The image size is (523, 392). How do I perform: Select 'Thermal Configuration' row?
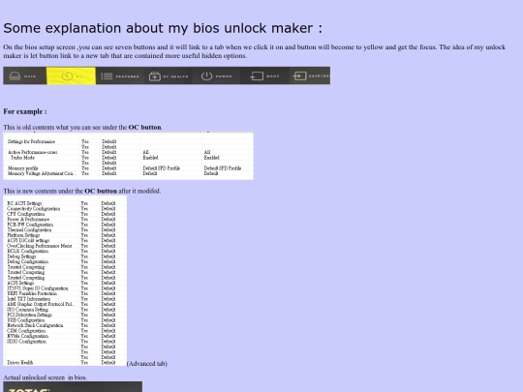click(x=65, y=230)
